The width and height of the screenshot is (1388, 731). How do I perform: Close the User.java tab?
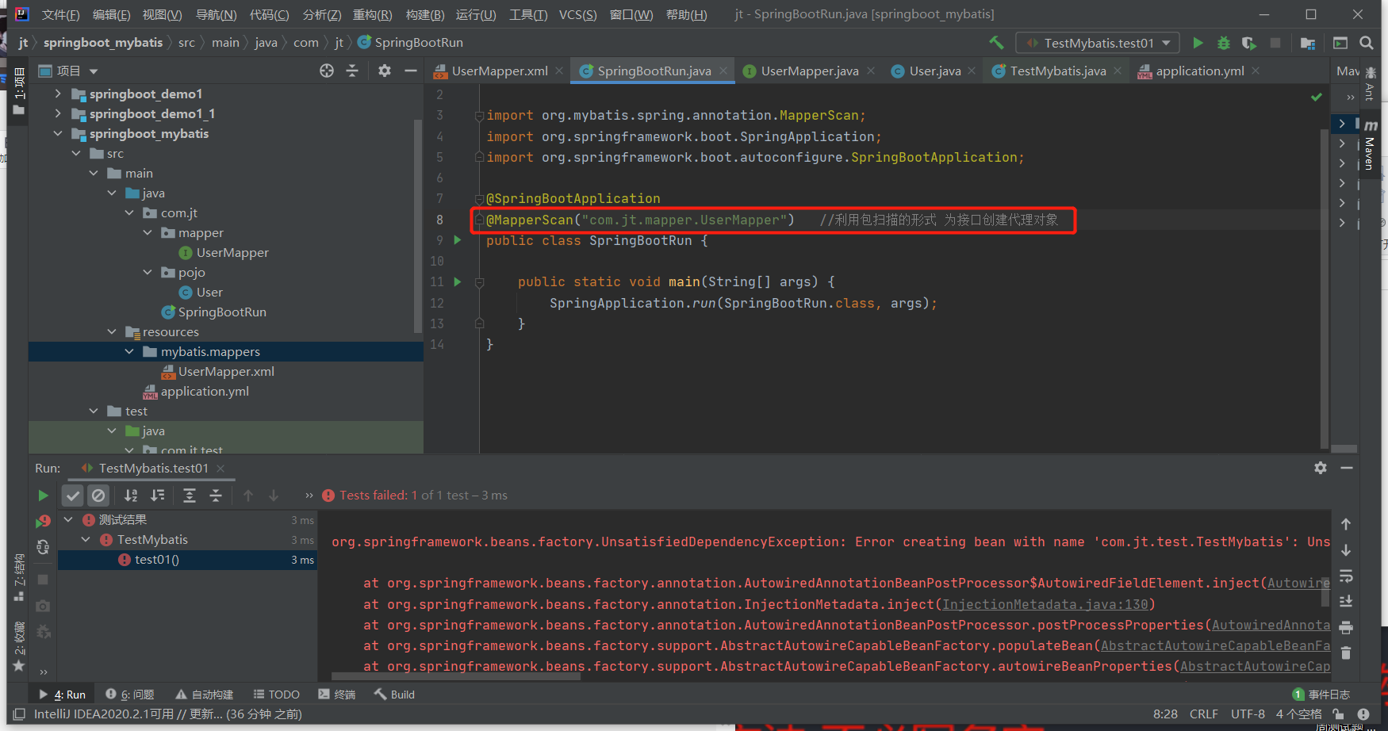(972, 71)
